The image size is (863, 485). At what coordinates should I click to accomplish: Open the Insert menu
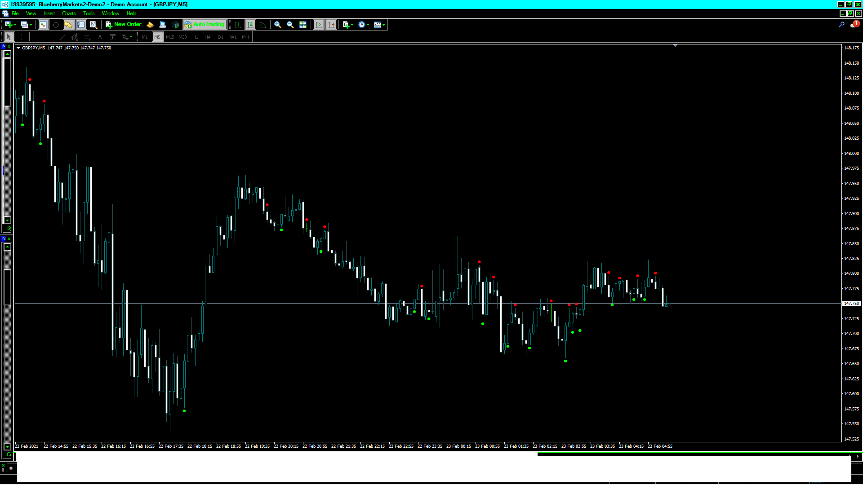[x=49, y=13]
